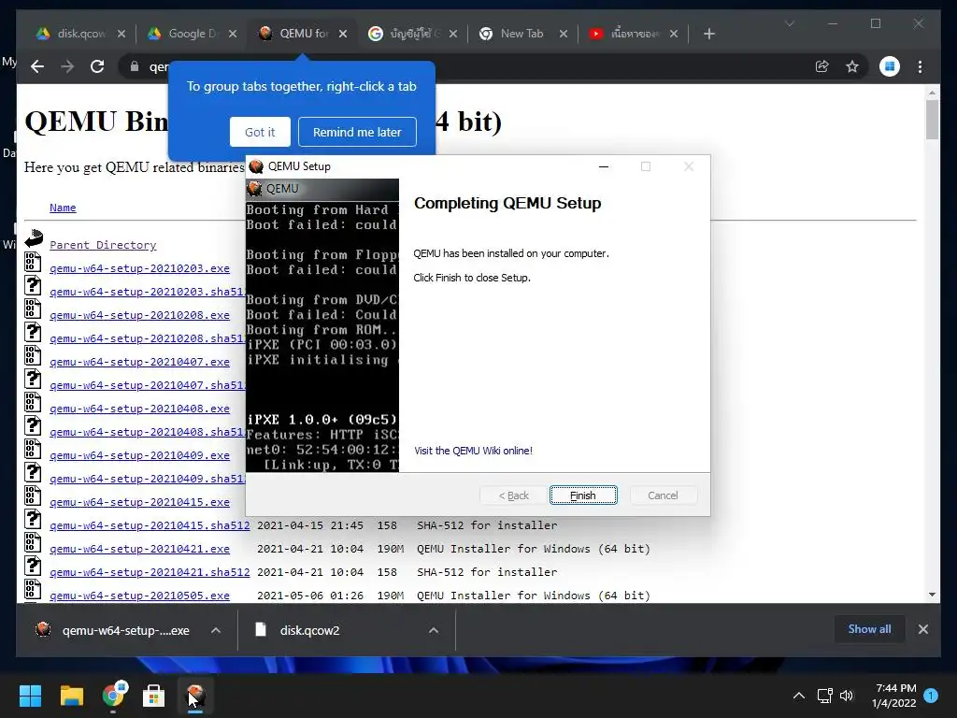Reload the page
This screenshot has height=718, width=957.
pos(97,66)
